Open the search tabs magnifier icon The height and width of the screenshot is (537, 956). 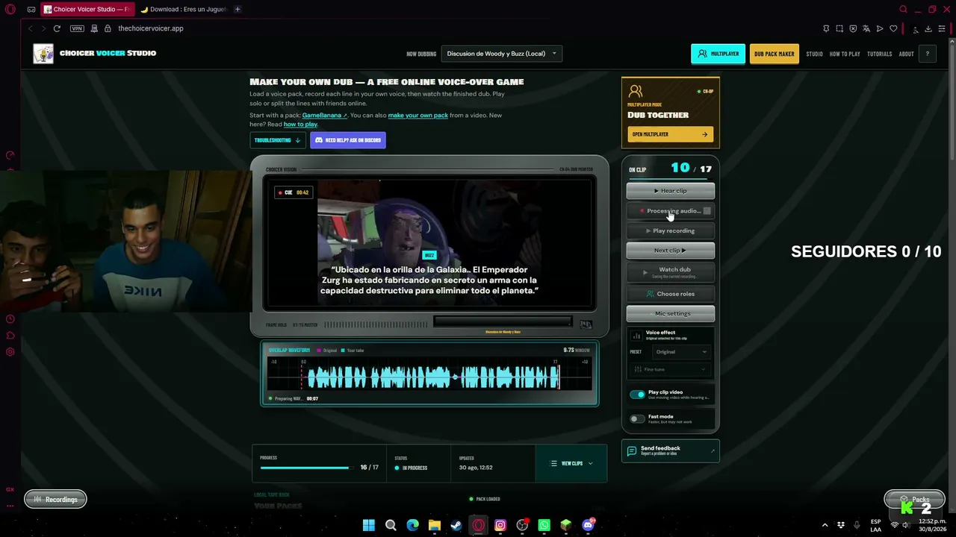click(903, 10)
